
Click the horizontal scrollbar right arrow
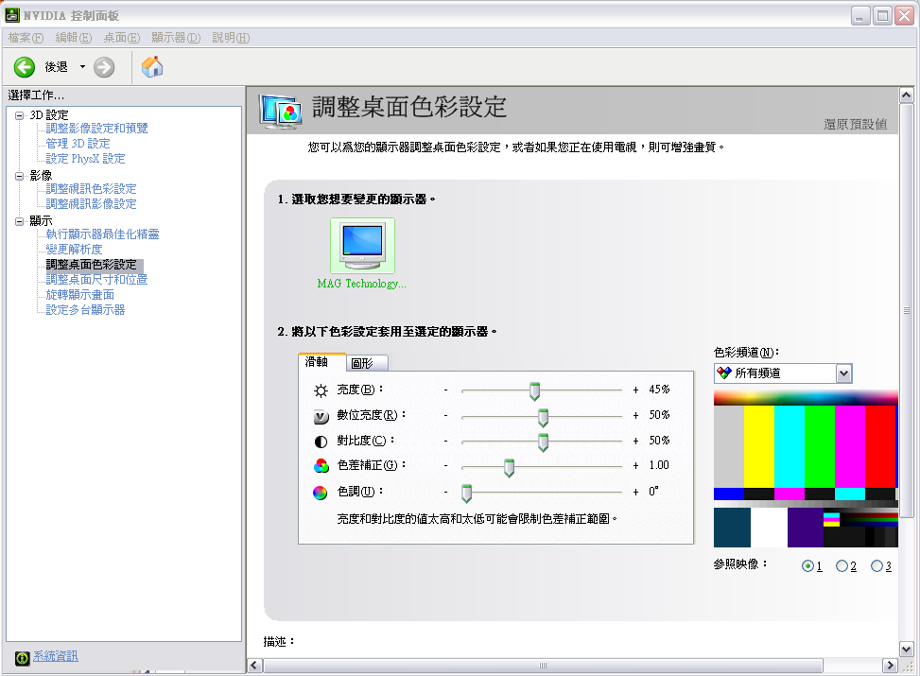890,666
